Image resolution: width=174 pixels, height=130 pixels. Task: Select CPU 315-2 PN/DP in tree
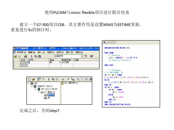(x=47, y=89)
